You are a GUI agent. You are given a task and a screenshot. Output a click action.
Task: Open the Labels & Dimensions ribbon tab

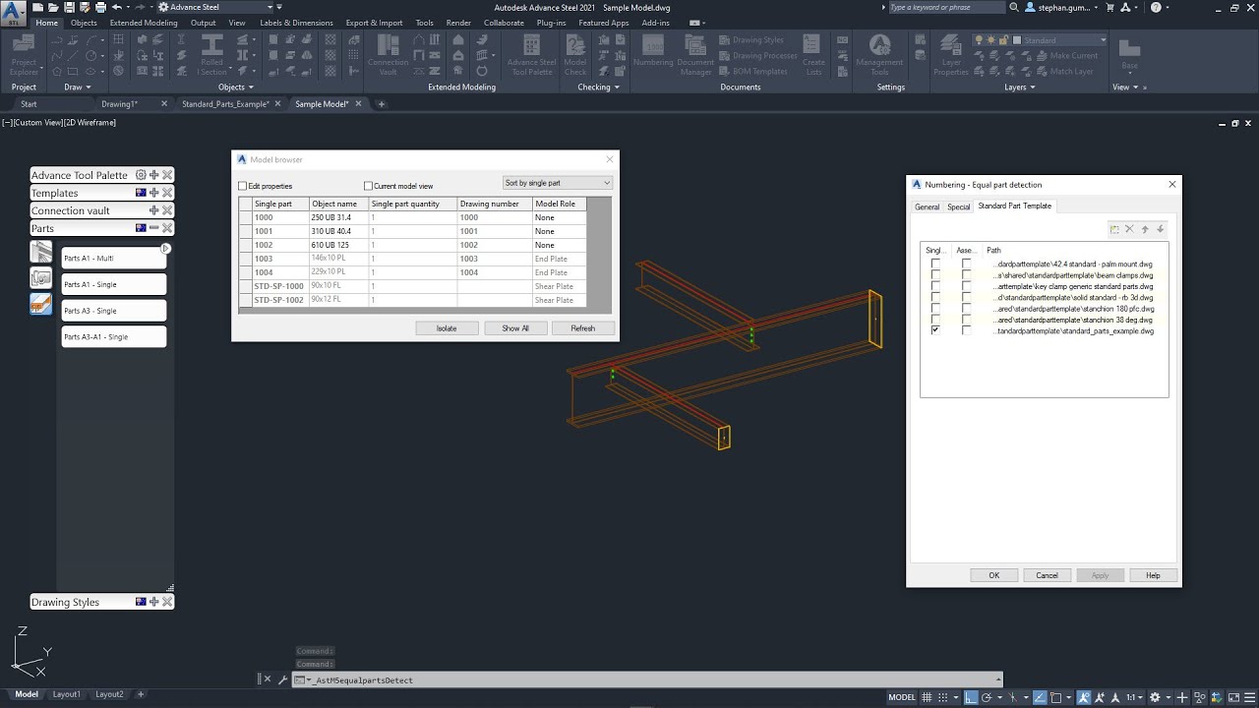pos(296,23)
